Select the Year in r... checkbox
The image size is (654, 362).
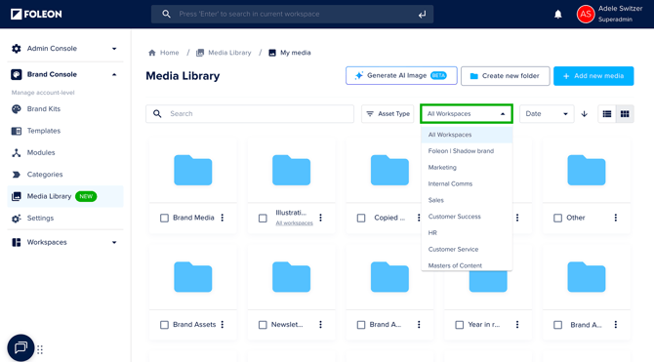click(459, 325)
